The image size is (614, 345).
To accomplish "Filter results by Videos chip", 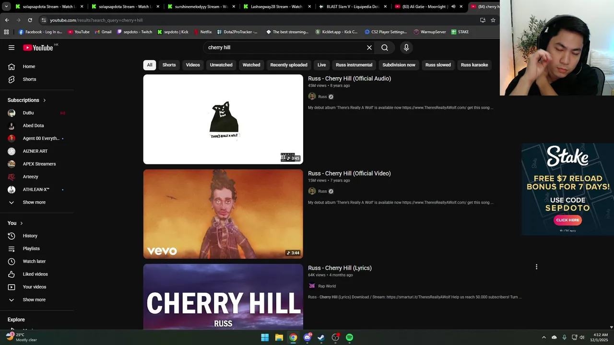I will pyautogui.click(x=193, y=65).
